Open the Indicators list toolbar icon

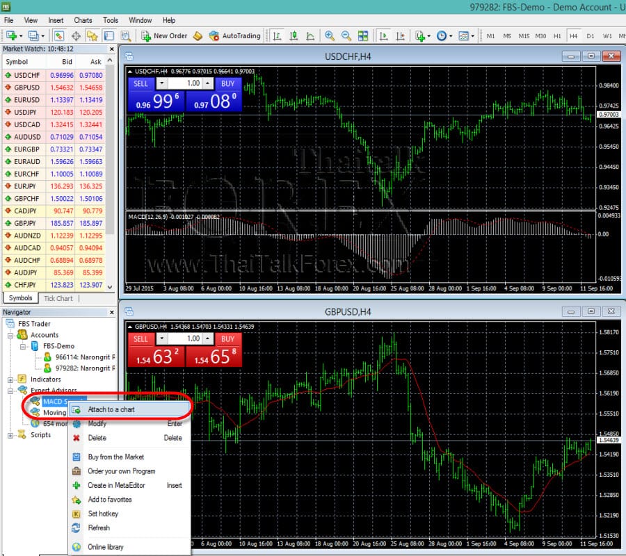[x=420, y=36]
